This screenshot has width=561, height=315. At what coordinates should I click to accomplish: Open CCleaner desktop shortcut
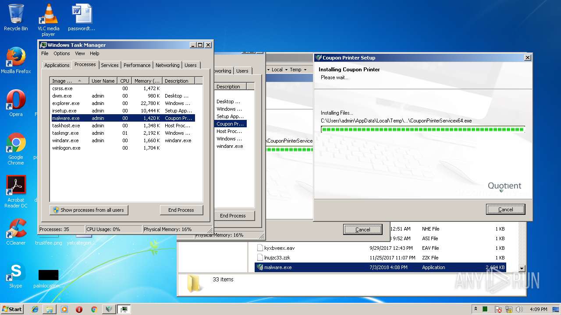[16, 232]
